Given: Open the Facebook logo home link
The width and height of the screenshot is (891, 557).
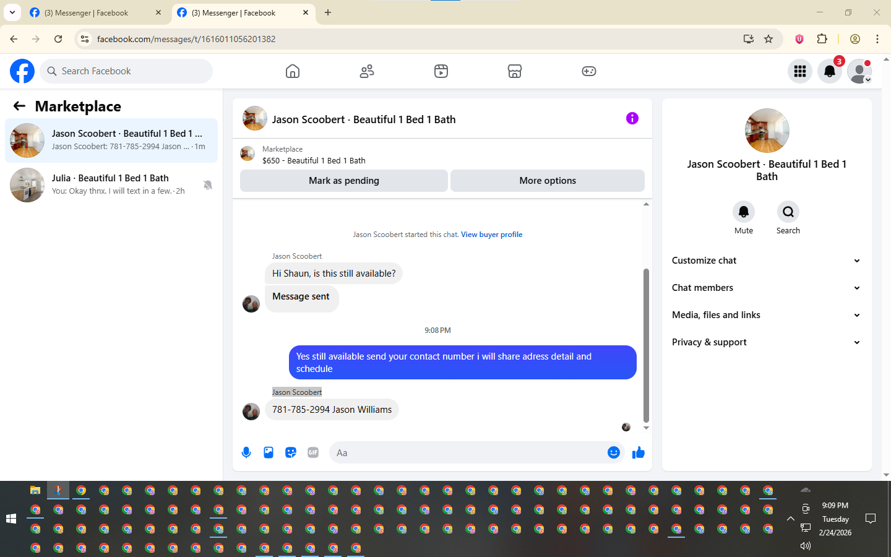Looking at the screenshot, I should tap(22, 71).
